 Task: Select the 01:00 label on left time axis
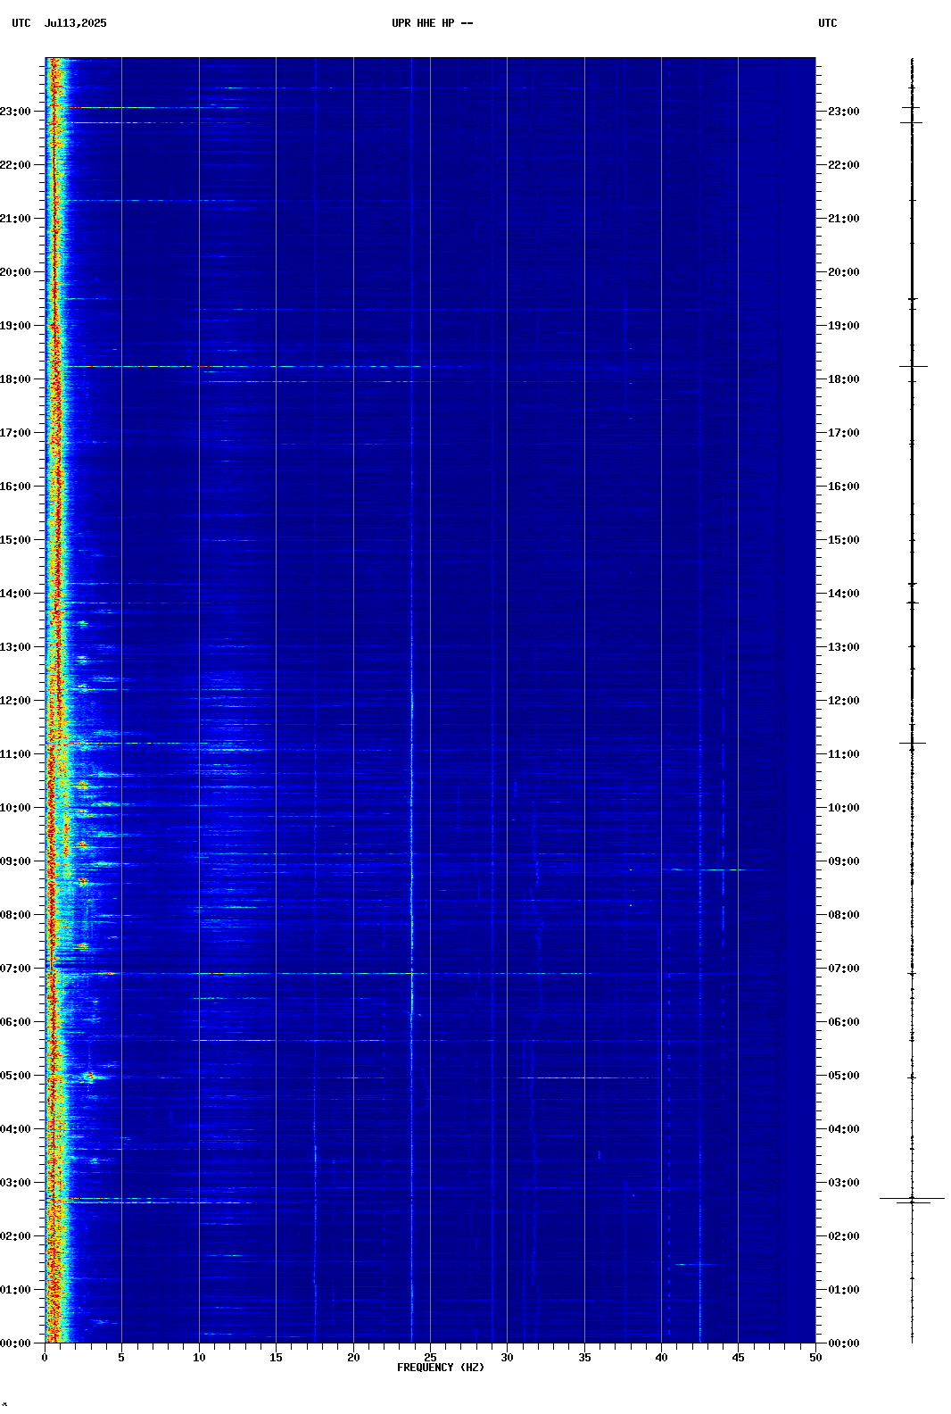[15, 1290]
